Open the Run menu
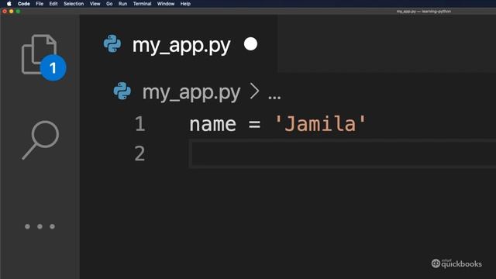This screenshot has width=496, height=279. 122,4
